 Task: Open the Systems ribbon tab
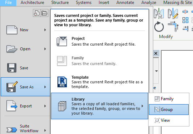84,3
